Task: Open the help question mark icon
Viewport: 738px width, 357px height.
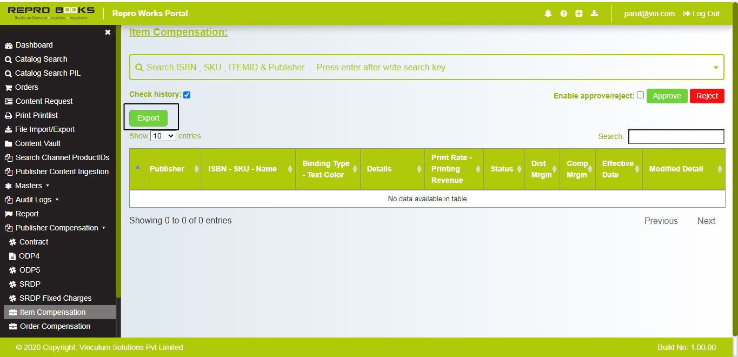Action: [x=563, y=14]
